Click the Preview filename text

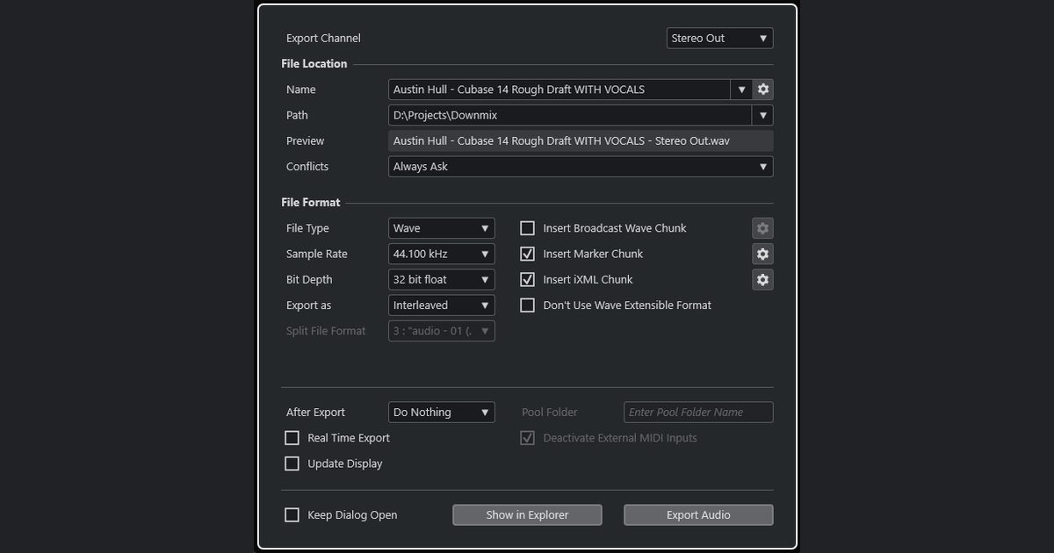pyautogui.click(x=561, y=140)
